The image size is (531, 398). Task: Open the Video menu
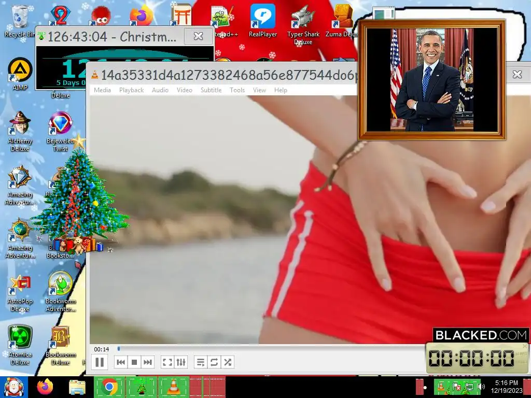click(x=184, y=90)
